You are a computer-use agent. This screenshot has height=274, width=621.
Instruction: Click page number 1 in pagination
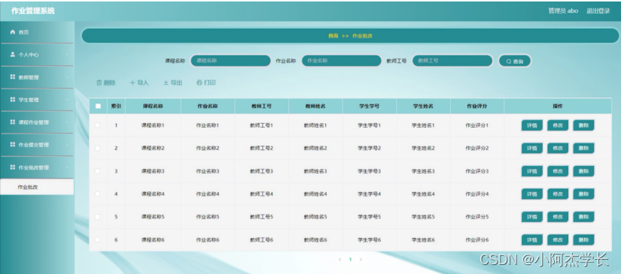pyautogui.click(x=350, y=260)
